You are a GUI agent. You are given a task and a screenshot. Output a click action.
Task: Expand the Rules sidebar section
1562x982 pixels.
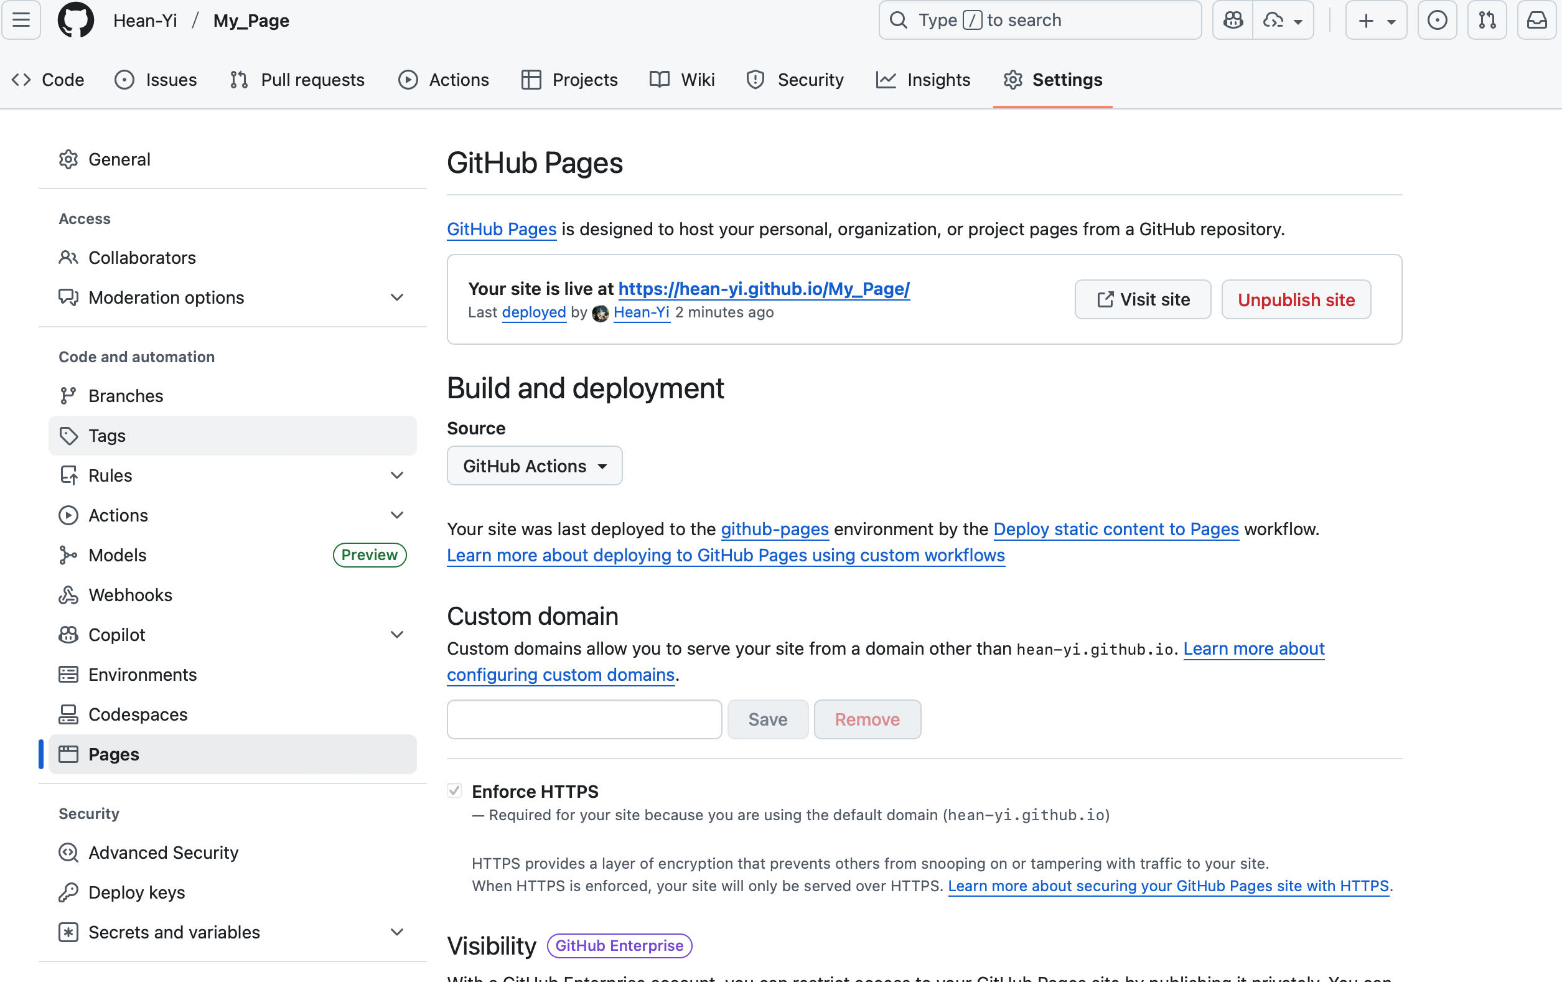pos(396,475)
